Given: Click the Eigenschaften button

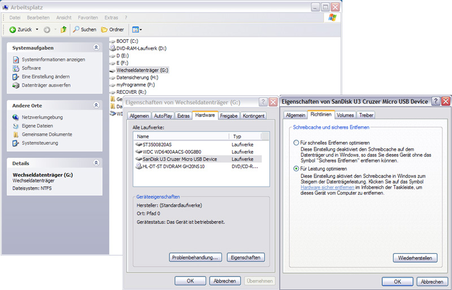Looking at the screenshot, I should pyautogui.click(x=246, y=257).
